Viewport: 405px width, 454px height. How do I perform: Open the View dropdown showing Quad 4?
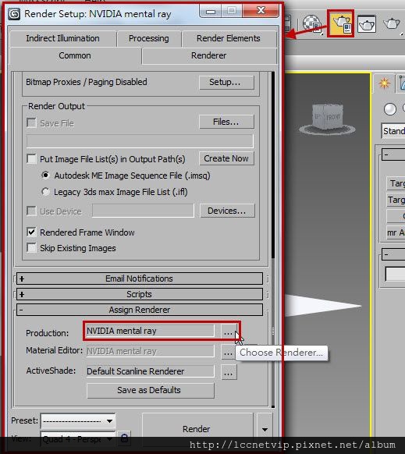[77, 439]
